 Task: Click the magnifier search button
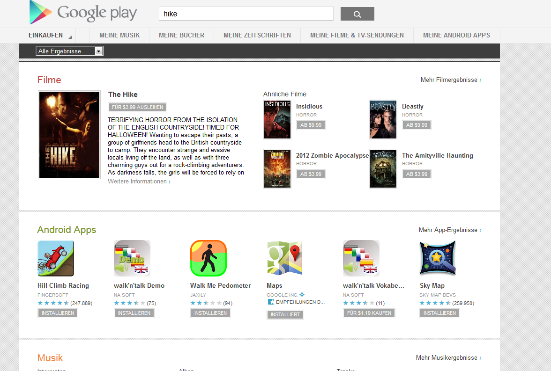(x=357, y=14)
